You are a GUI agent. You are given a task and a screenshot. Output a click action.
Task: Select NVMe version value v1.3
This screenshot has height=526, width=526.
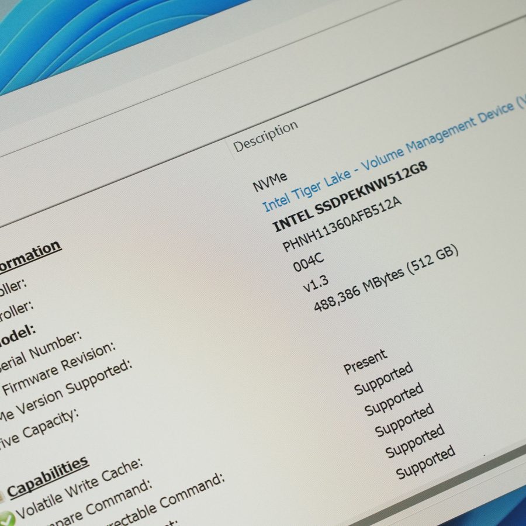[316, 283]
